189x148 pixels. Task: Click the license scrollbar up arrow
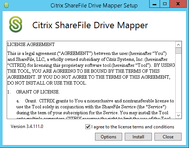tap(178, 45)
